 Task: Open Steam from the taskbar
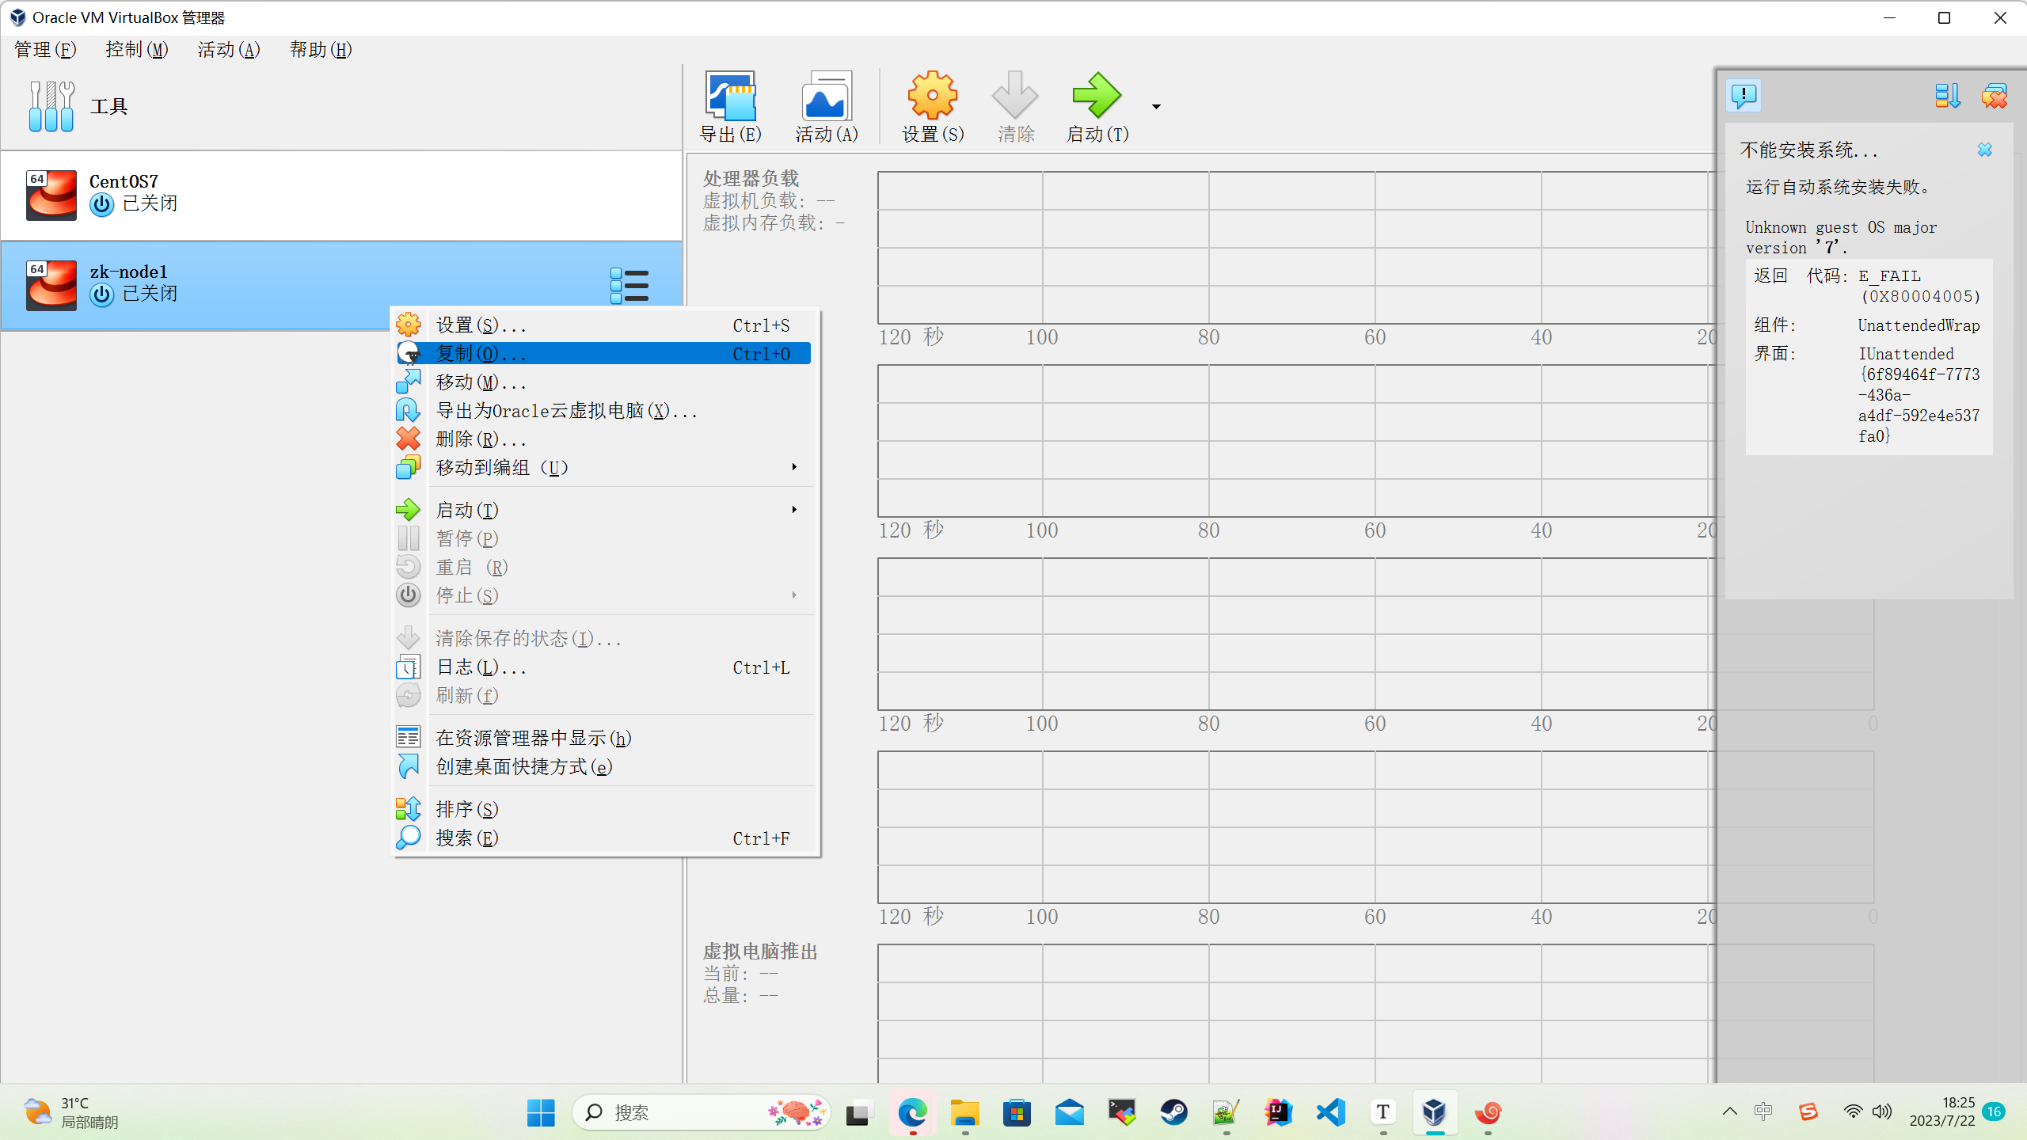point(1173,1112)
